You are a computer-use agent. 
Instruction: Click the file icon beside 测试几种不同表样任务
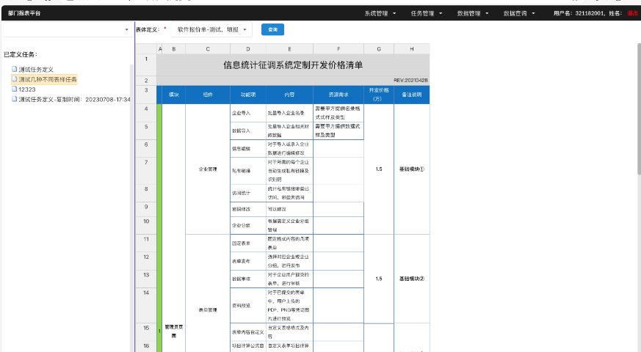coord(14,78)
